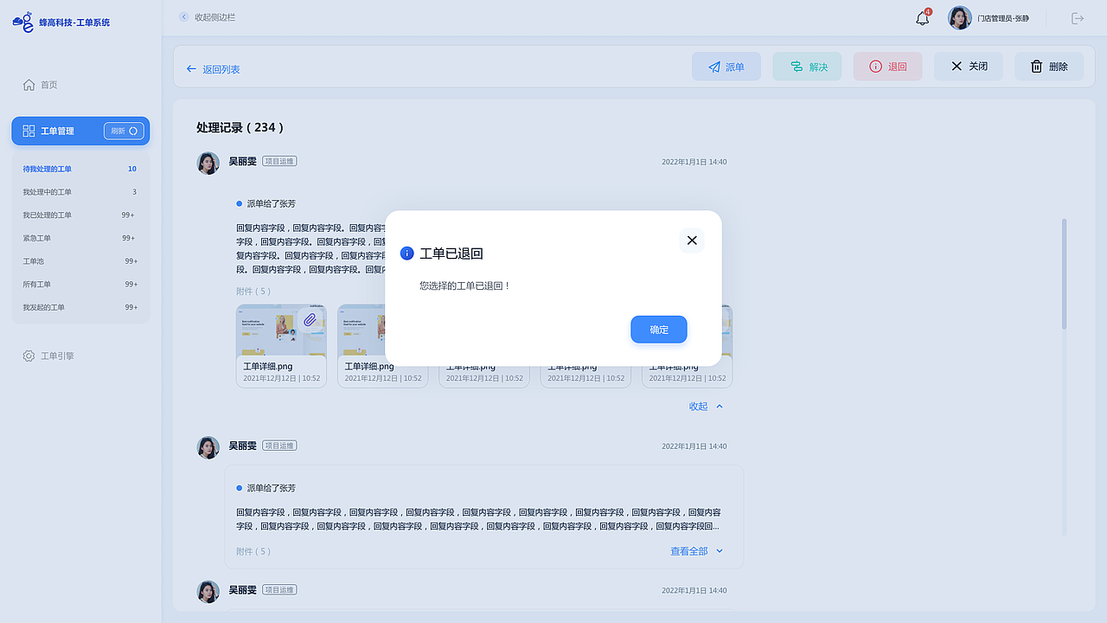The height and width of the screenshot is (623, 1107).
Task: Confirm dialog by clicking 确定
Action: click(658, 329)
